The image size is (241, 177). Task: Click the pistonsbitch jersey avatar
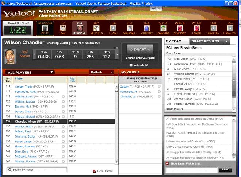180,28
